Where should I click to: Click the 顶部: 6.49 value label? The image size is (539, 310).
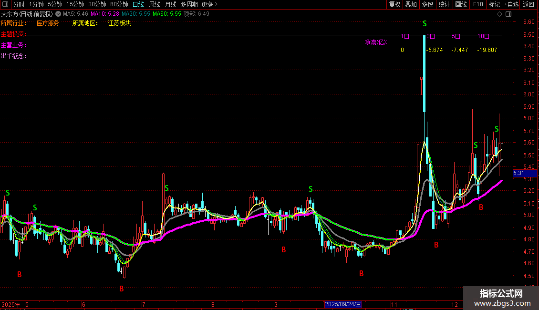click(196, 14)
